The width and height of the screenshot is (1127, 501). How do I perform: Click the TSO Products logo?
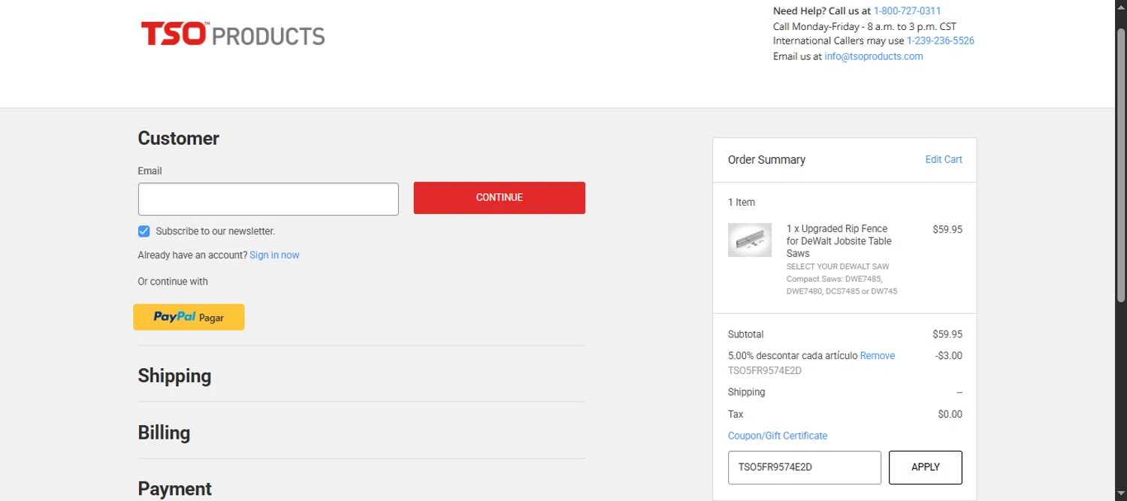point(233,35)
